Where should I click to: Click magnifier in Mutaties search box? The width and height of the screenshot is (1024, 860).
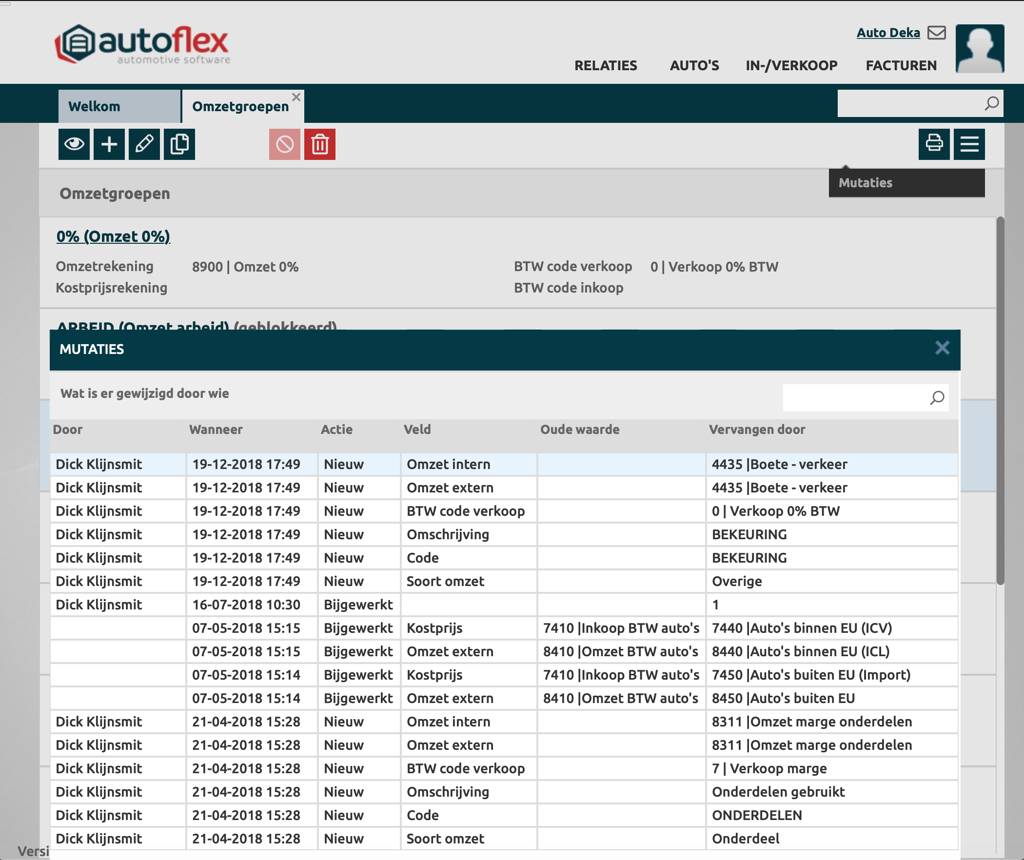[x=937, y=398]
